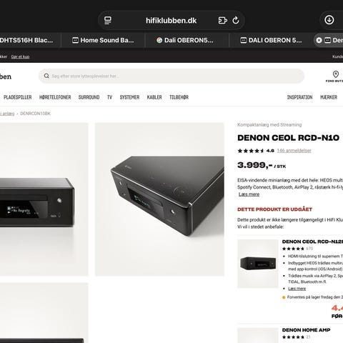Switch to the Home Sound Ba... tab
The image size is (343, 343).
click(x=103, y=40)
